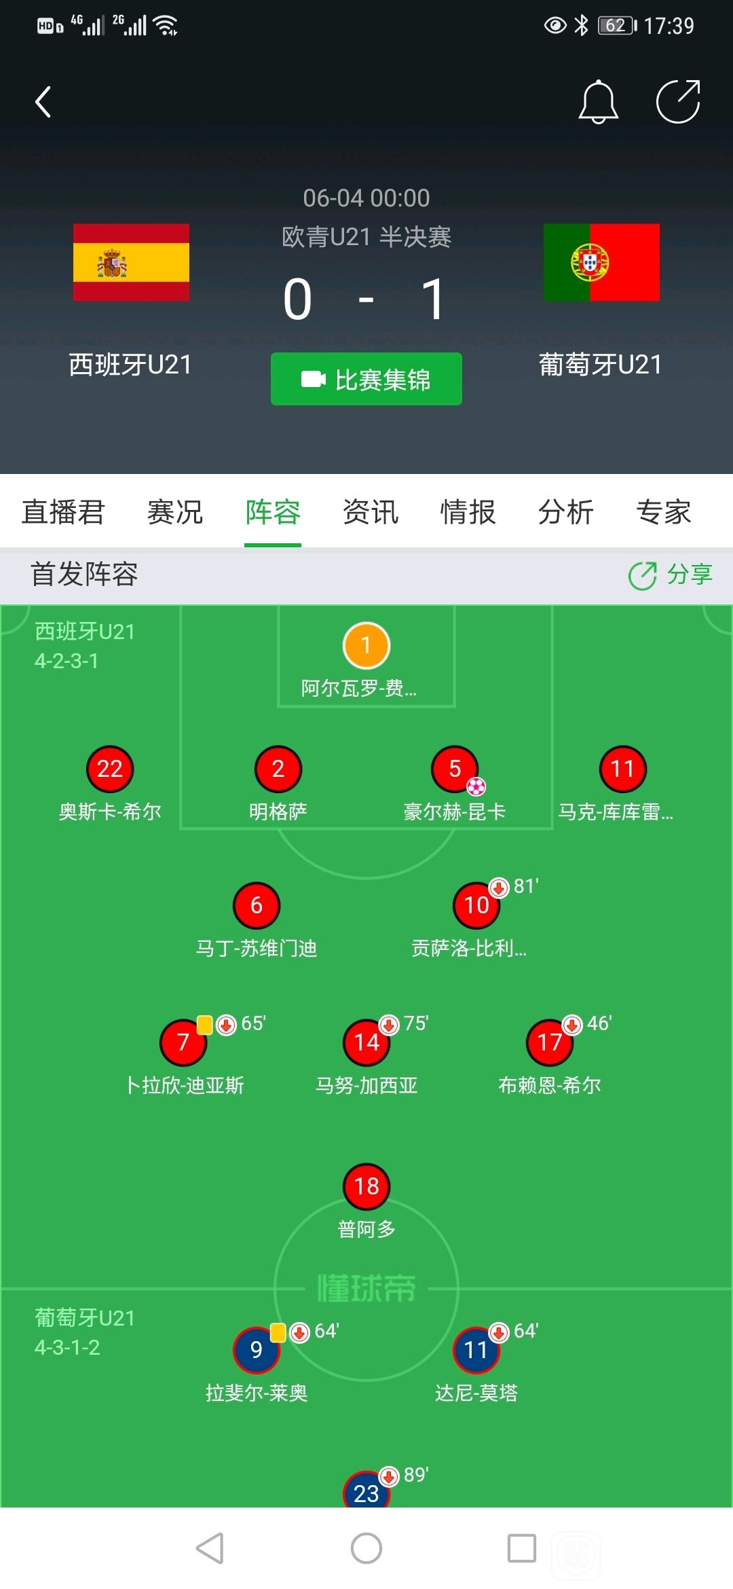Tap the back arrow icon
Screen dimensions: 733x1589
pyautogui.click(x=43, y=102)
